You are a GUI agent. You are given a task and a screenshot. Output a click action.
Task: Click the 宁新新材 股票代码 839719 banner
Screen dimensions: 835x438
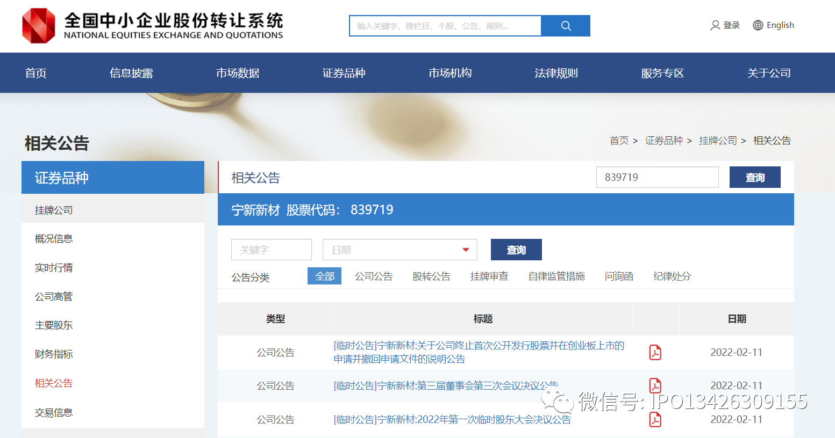coord(506,209)
